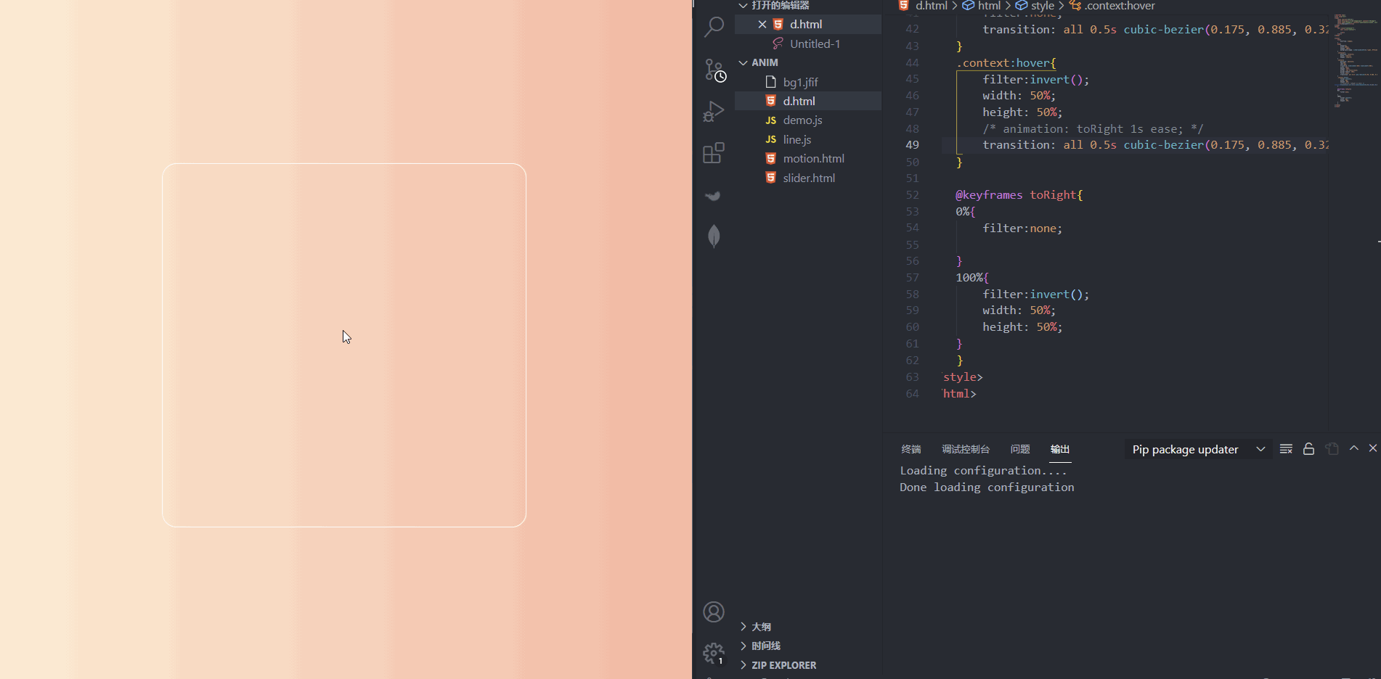Click 'Done loading configuration' output text
This screenshot has width=1381, height=679.
987,487
